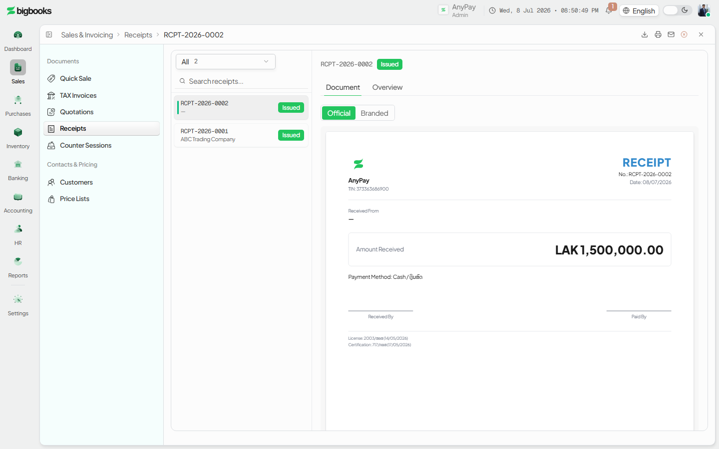
Task: Open the Accounting module
Action: [18, 203]
